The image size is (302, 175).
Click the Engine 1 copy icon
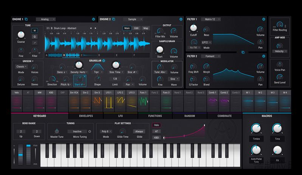pyautogui.click(x=26, y=19)
